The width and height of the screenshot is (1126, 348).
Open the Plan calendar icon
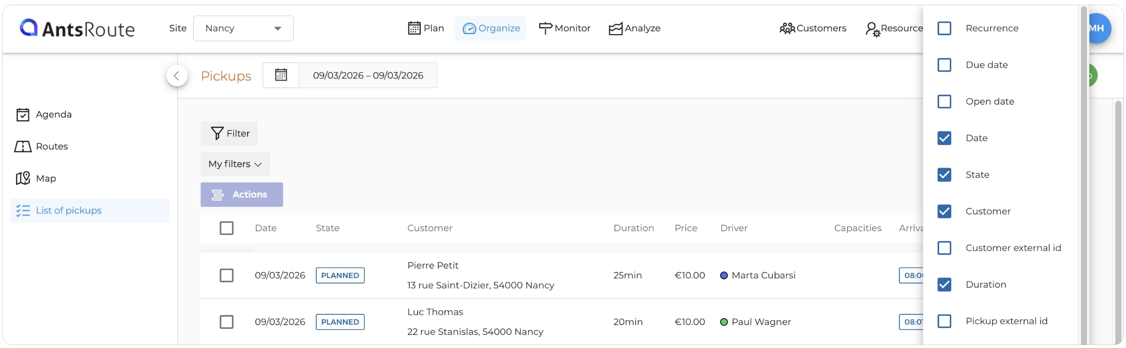(414, 28)
